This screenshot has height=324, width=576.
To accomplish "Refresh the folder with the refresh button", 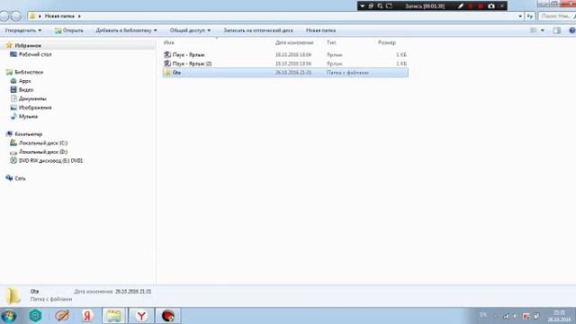I will point(530,16).
